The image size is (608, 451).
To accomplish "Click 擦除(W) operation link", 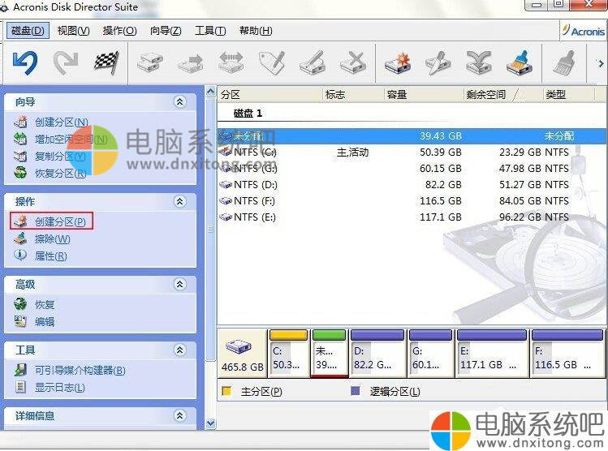I will pyautogui.click(x=52, y=238).
